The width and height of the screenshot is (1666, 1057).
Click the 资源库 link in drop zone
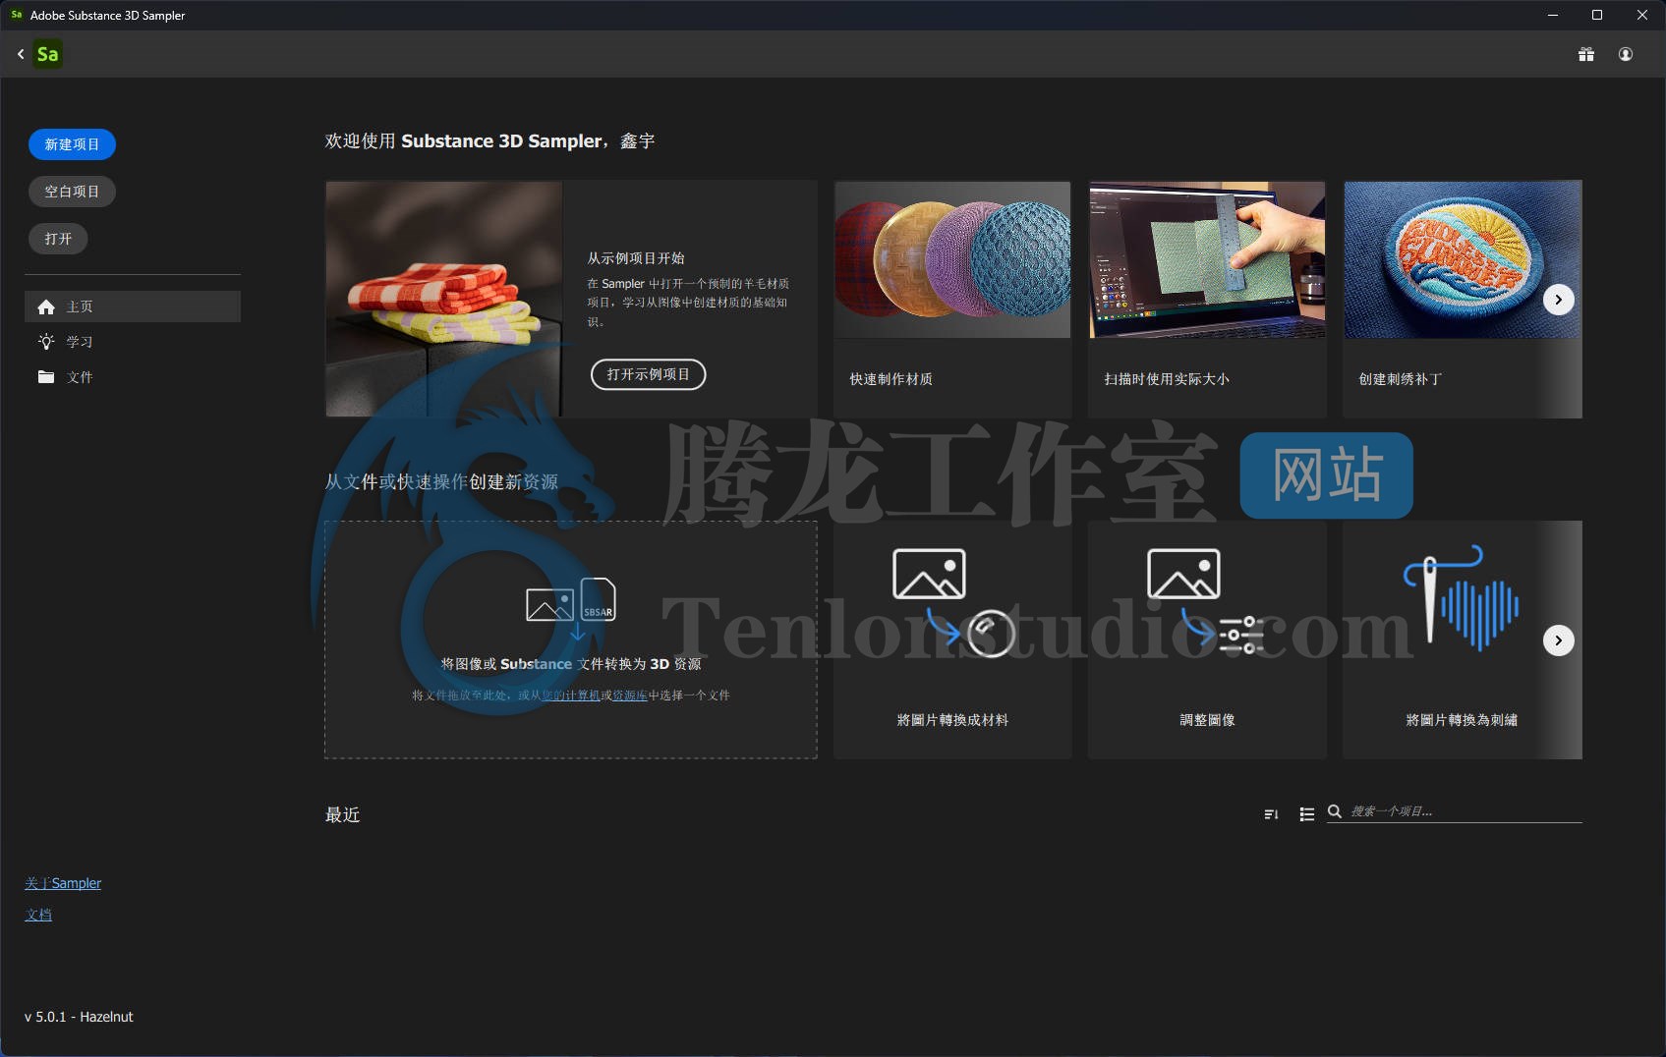coord(630,695)
